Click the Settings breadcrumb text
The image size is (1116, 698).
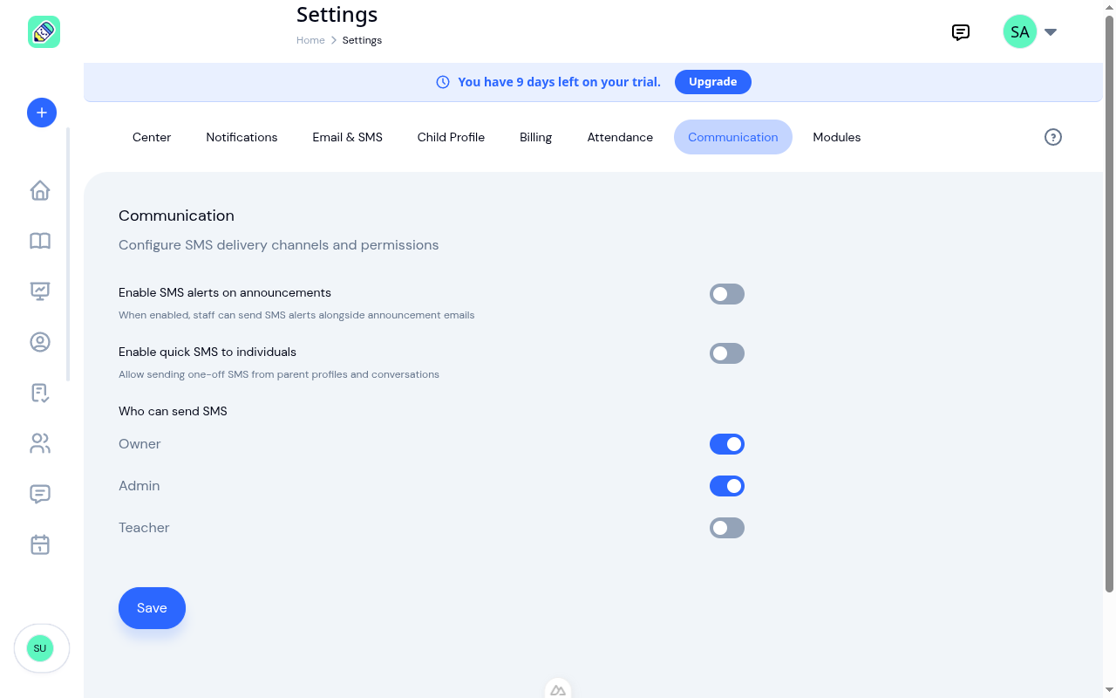click(x=362, y=40)
